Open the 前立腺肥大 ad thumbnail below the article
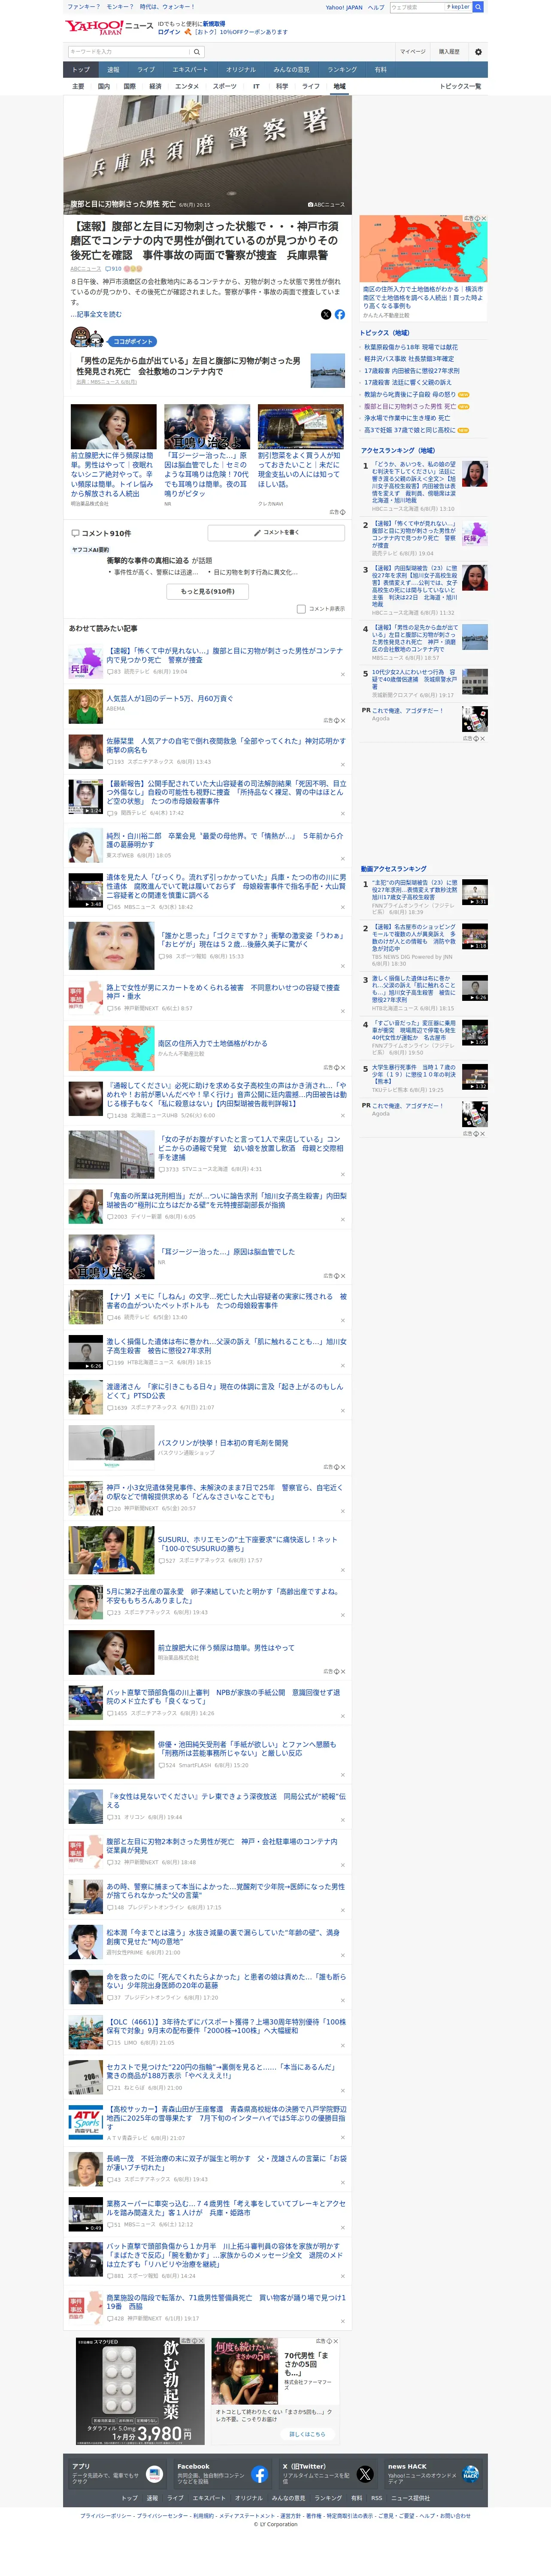Viewport: 551px width, 2576px height. coord(114,427)
